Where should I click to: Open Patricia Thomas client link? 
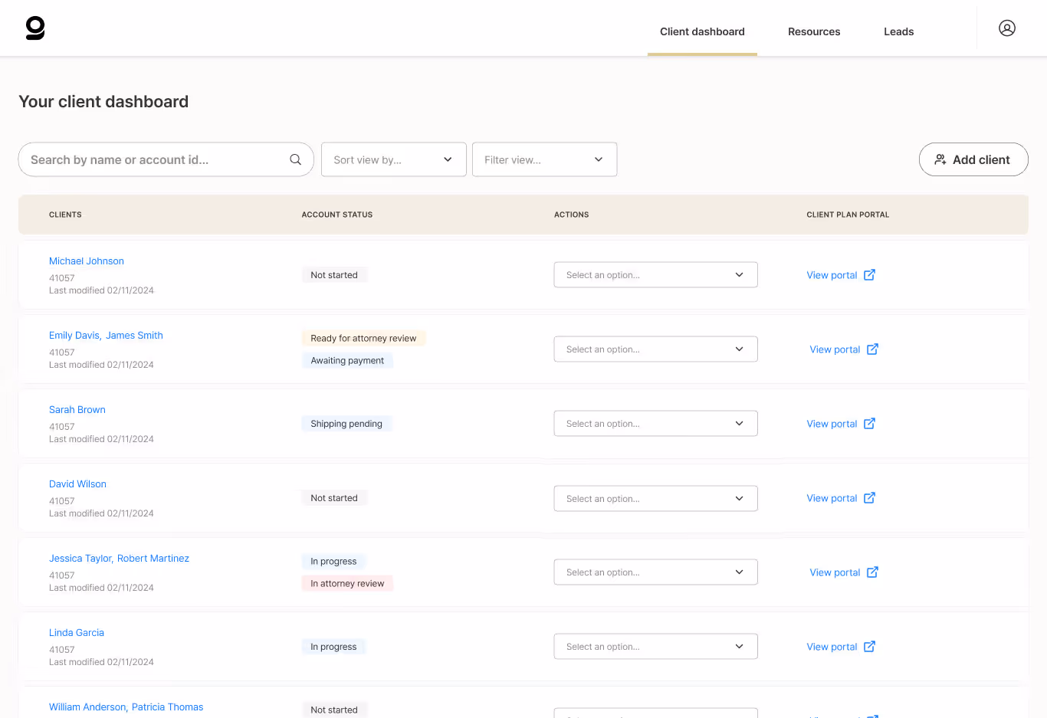click(x=168, y=707)
